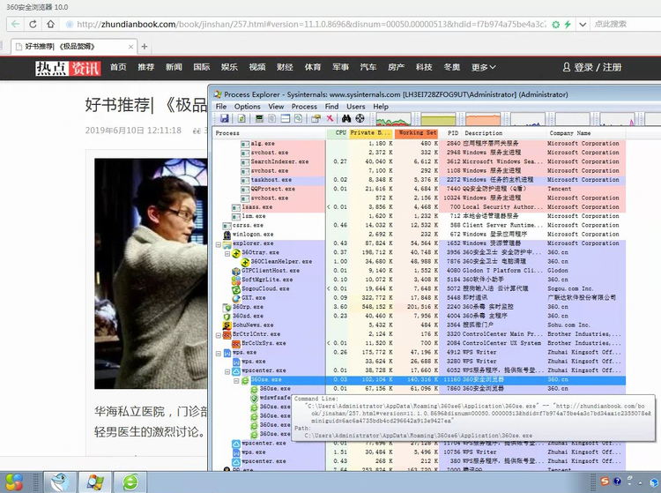661x493 pixels.
Task: Click the browser Reload icon
Action: click(x=33, y=24)
